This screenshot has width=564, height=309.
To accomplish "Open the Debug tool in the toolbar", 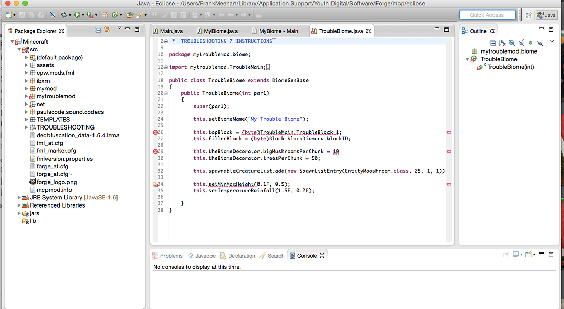I will point(64,15).
